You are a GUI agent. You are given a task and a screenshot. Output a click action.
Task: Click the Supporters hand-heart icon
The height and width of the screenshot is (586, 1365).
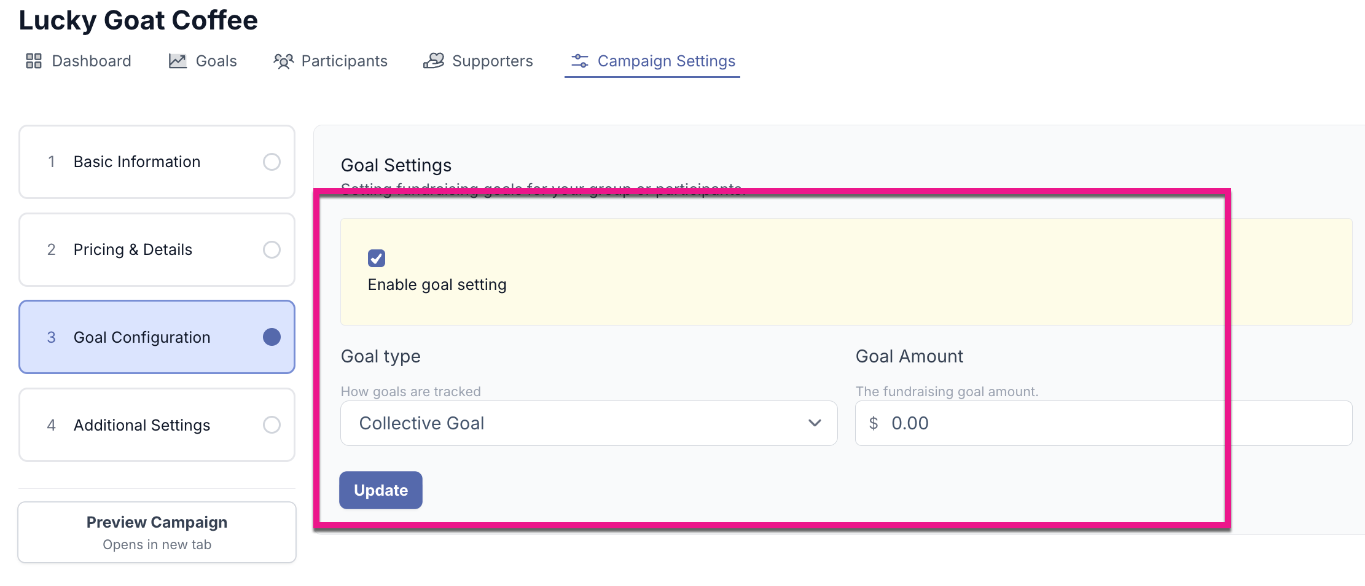[x=434, y=61]
